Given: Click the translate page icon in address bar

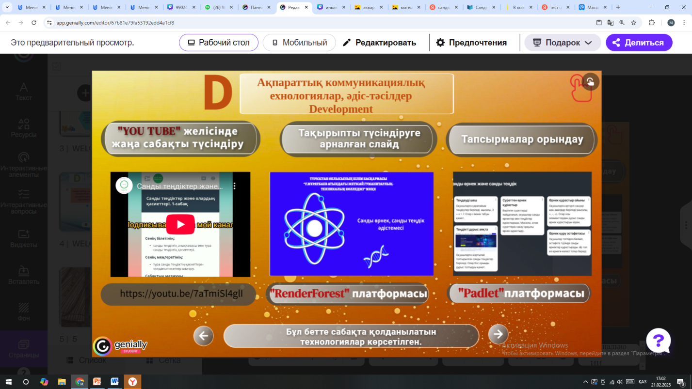Looking at the screenshot, I should (x=611, y=23).
